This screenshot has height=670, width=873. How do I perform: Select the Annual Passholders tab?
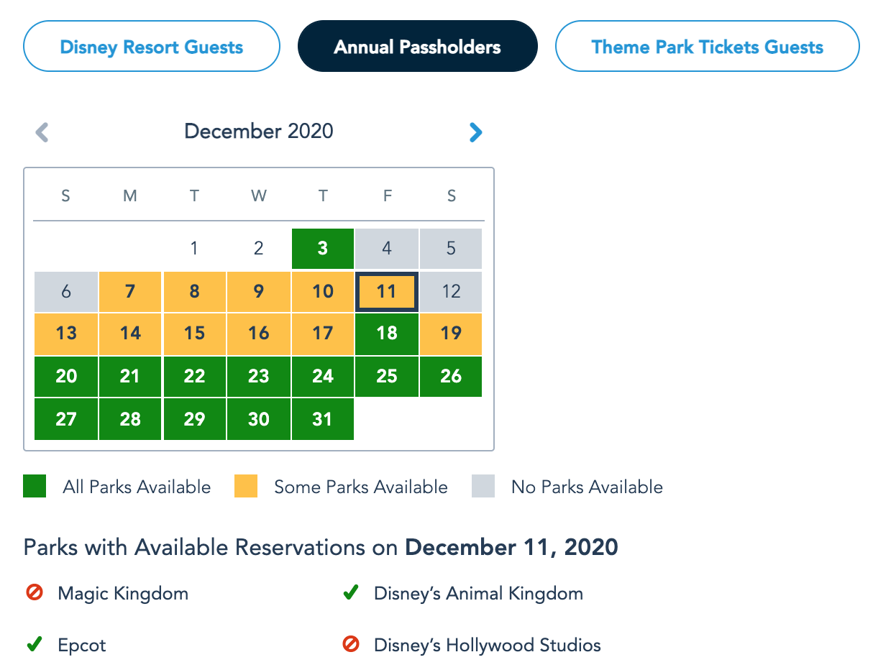click(x=417, y=47)
